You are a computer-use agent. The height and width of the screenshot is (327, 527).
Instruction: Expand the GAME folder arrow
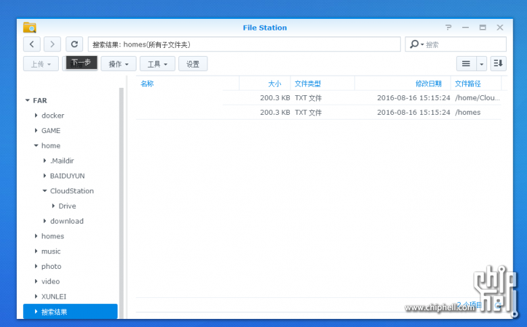pyautogui.click(x=36, y=130)
